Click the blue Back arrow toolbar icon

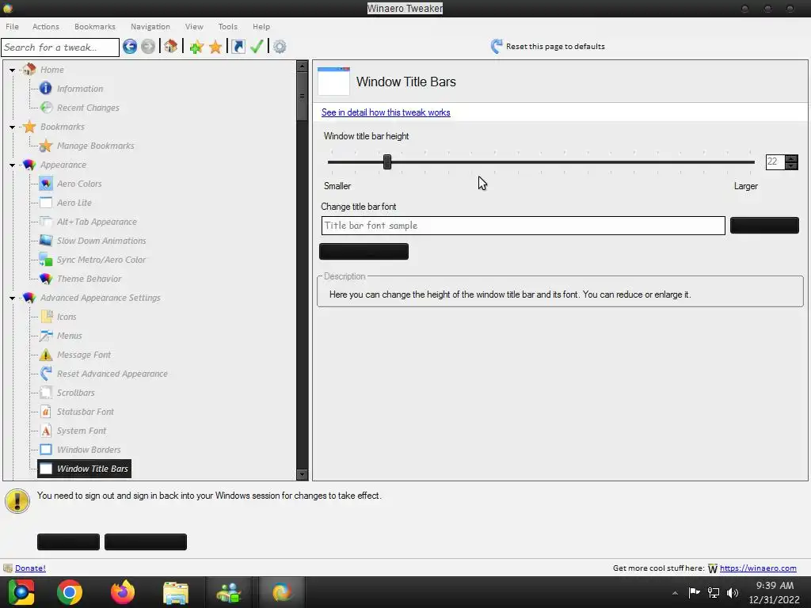pos(130,47)
